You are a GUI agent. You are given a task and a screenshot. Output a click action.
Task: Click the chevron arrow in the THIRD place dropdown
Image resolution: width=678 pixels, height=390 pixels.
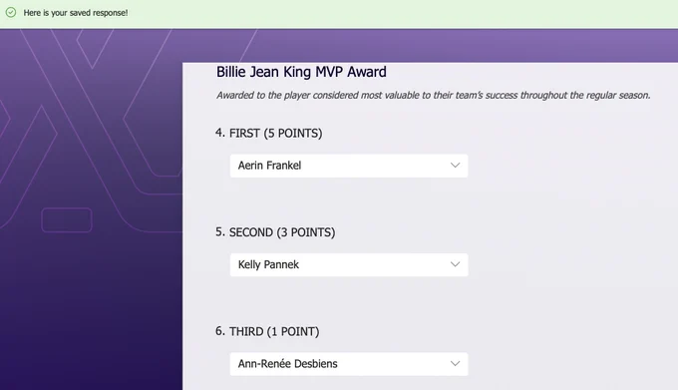tap(455, 364)
